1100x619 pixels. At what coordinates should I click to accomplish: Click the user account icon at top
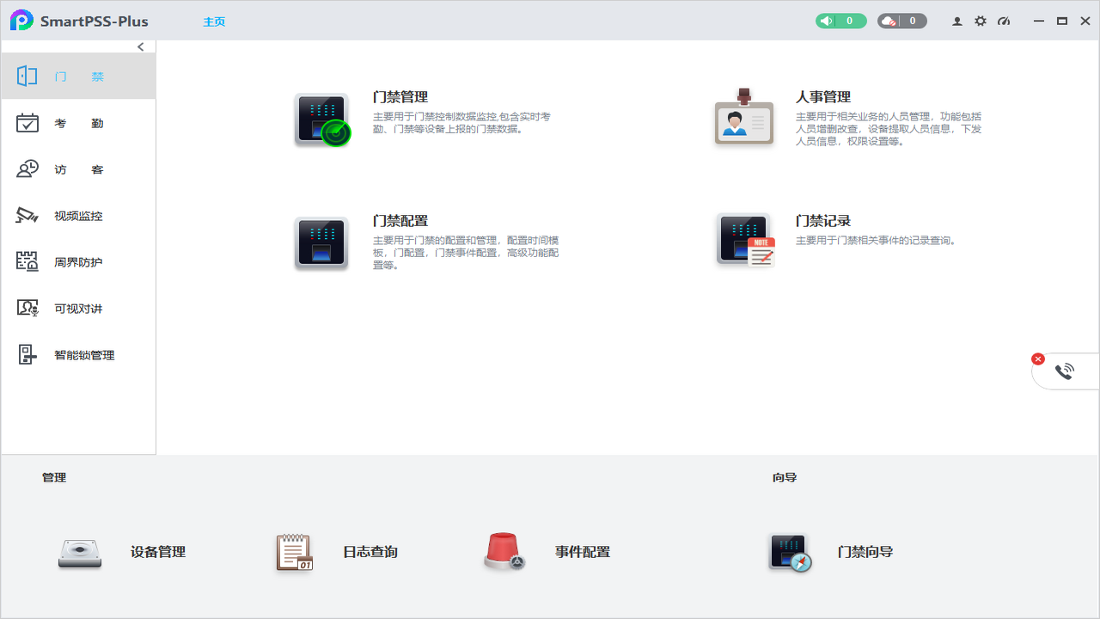(x=956, y=21)
